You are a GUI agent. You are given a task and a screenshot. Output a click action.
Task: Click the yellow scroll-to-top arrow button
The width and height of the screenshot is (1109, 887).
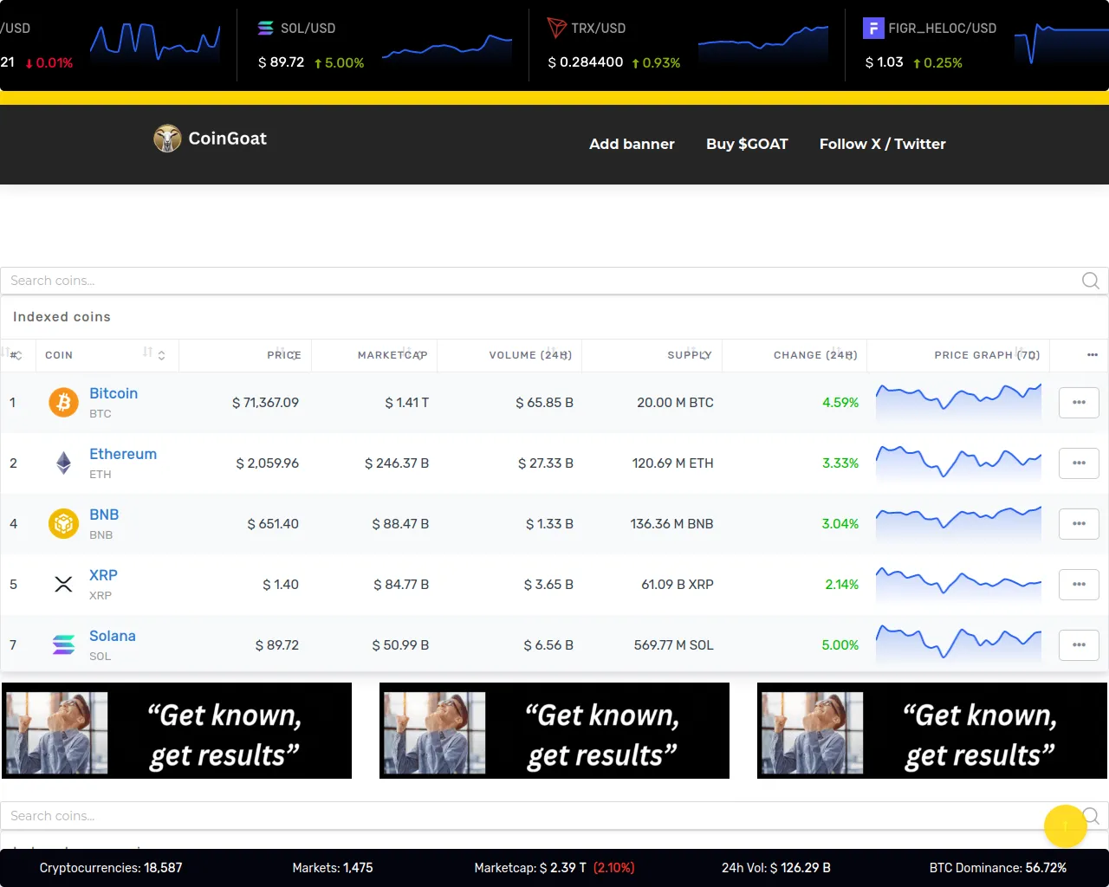click(x=1065, y=825)
